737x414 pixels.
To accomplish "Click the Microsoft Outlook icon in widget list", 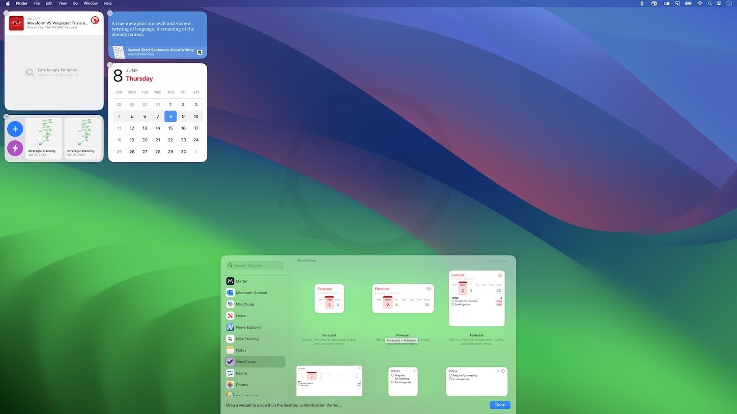I will point(230,292).
